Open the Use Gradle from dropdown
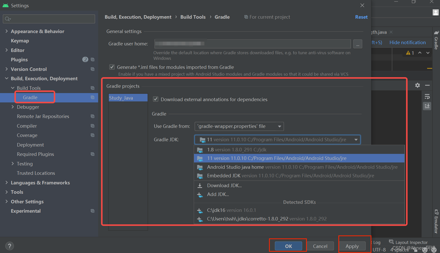 click(x=239, y=126)
